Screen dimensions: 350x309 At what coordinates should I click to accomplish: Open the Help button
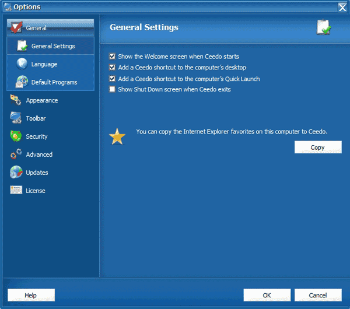pyautogui.click(x=31, y=295)
